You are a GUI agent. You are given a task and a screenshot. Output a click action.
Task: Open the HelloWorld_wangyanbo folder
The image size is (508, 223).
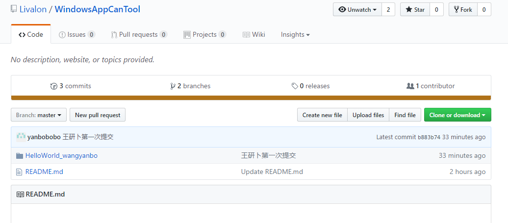[x=62, y=156]
